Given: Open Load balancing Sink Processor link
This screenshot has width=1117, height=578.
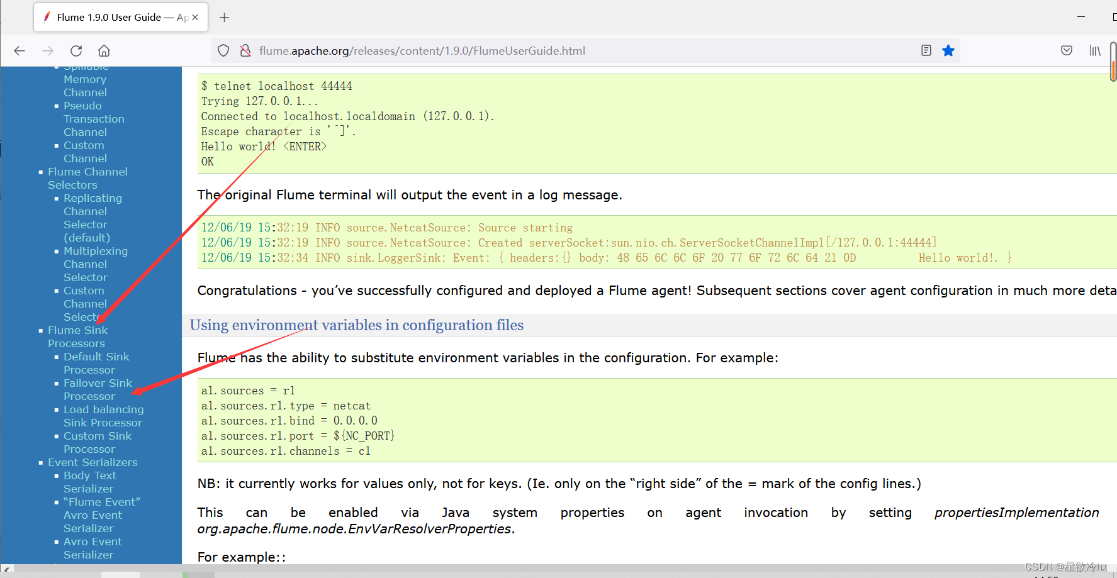Looking at the screenshot, I should click(x=103, y=416).
